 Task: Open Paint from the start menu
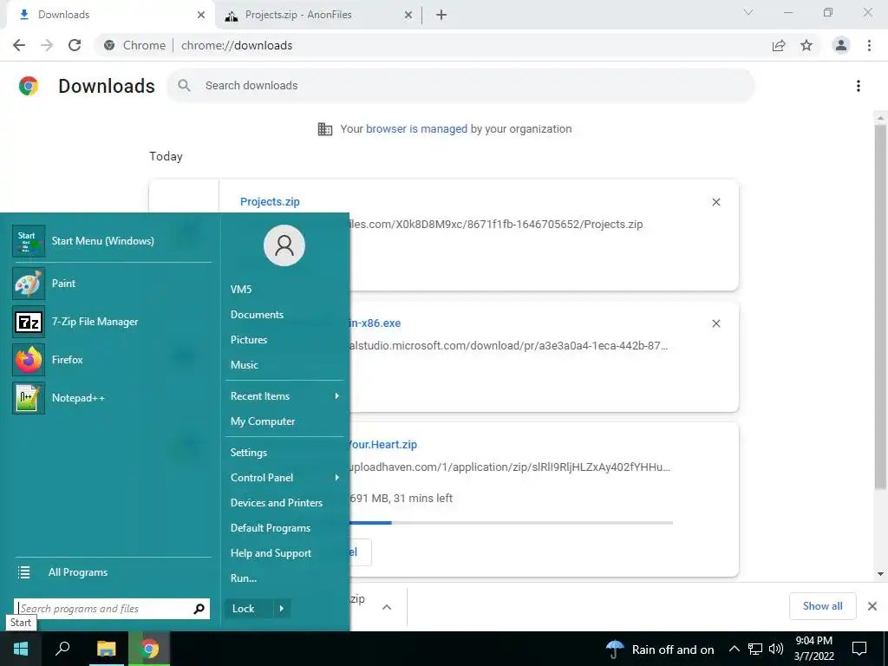pos(112,284)
